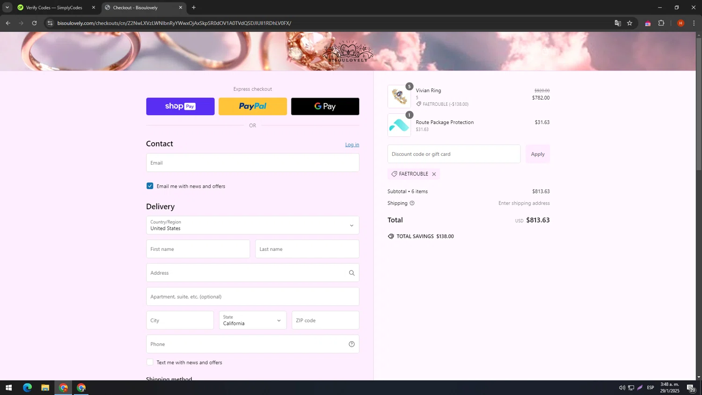This screenshot has width=702, height=395.
Task: Open a new browser tab
Action: pos(194,7)
